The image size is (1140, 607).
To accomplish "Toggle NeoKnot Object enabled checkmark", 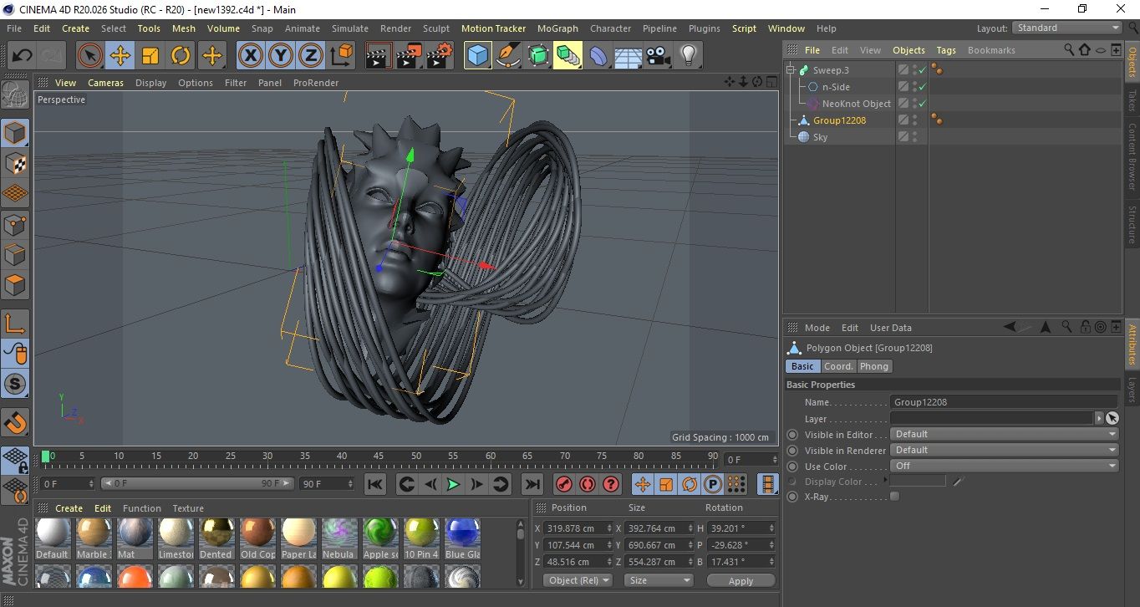I will coord(923,104).
